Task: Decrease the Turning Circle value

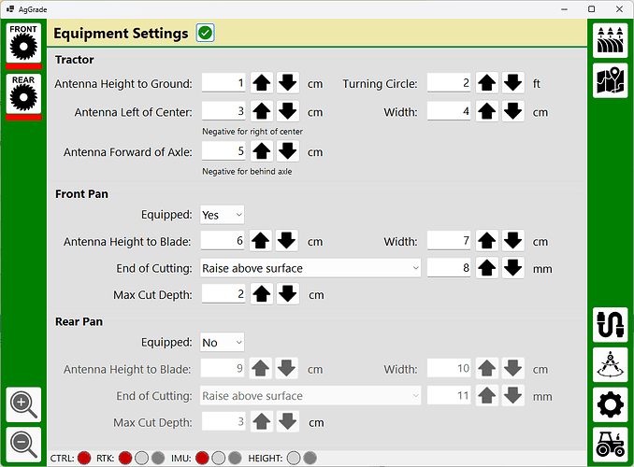Action: 512,83
